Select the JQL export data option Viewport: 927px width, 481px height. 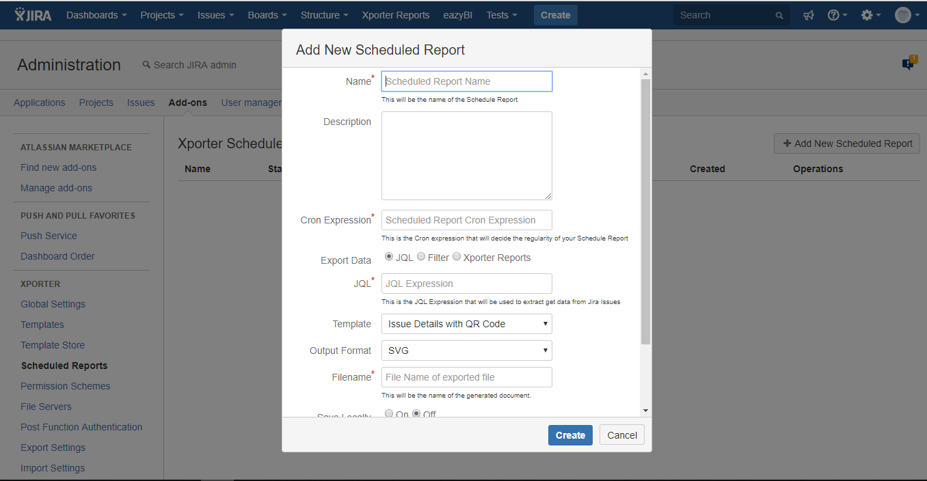pyautogui.click(x=389, y=257)
